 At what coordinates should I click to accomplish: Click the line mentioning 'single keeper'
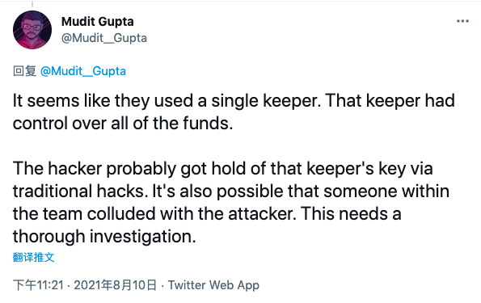click(234, 101)
